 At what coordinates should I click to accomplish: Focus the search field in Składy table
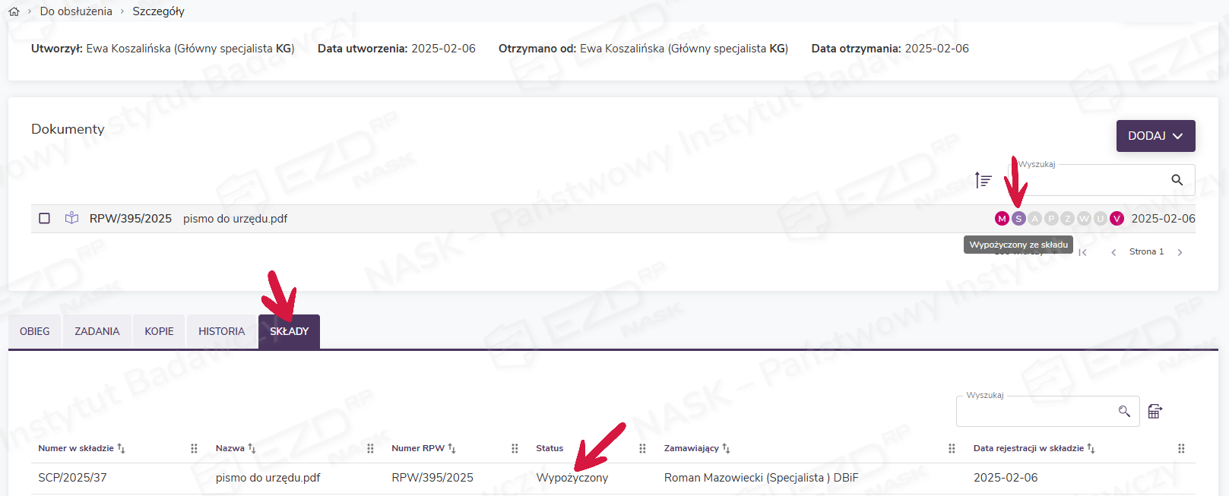1037,412
